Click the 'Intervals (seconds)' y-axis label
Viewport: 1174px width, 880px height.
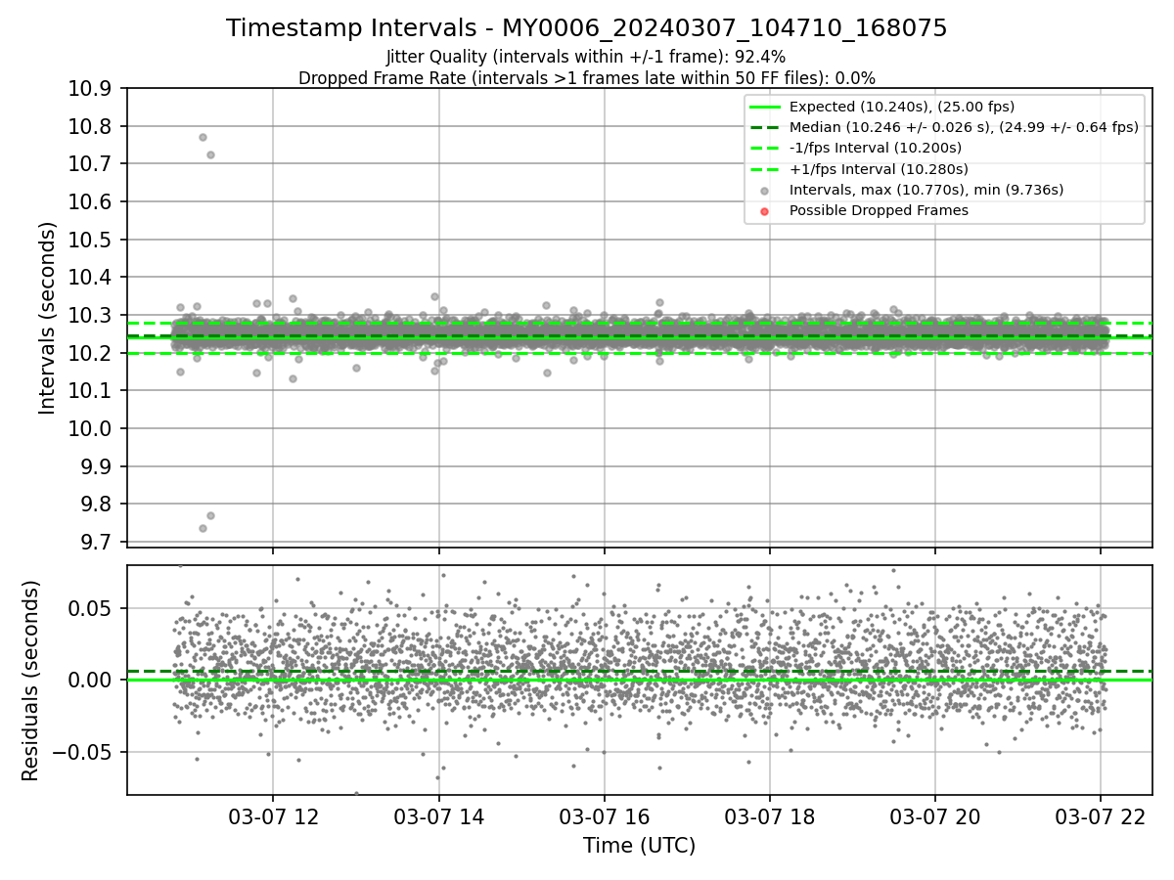click(48, 318)
